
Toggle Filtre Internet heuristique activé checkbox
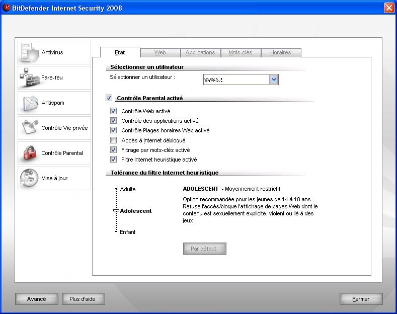[x=113, y=160]
